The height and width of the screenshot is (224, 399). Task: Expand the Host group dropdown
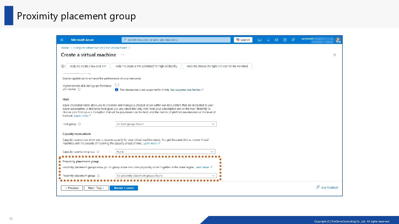click(x=166, y=124)
